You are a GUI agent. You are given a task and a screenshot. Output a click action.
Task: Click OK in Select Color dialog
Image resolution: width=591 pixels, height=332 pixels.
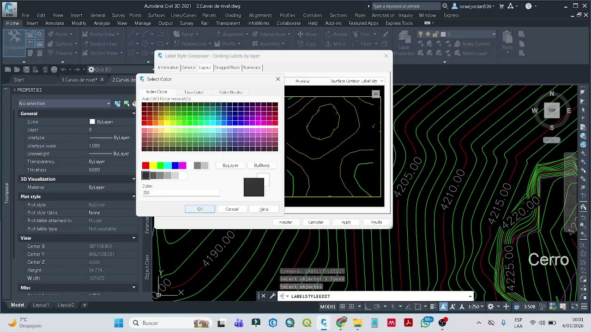pyautogui.click(x=200, y=209)
